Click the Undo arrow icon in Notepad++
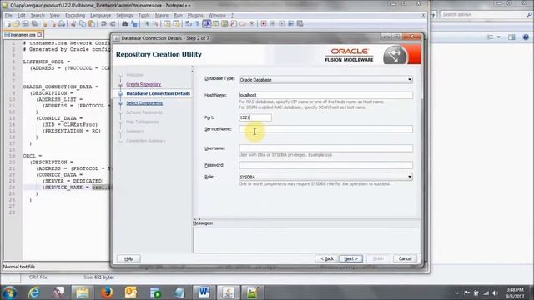The width and height of the screenshot is (534, 300). point(103,23)
